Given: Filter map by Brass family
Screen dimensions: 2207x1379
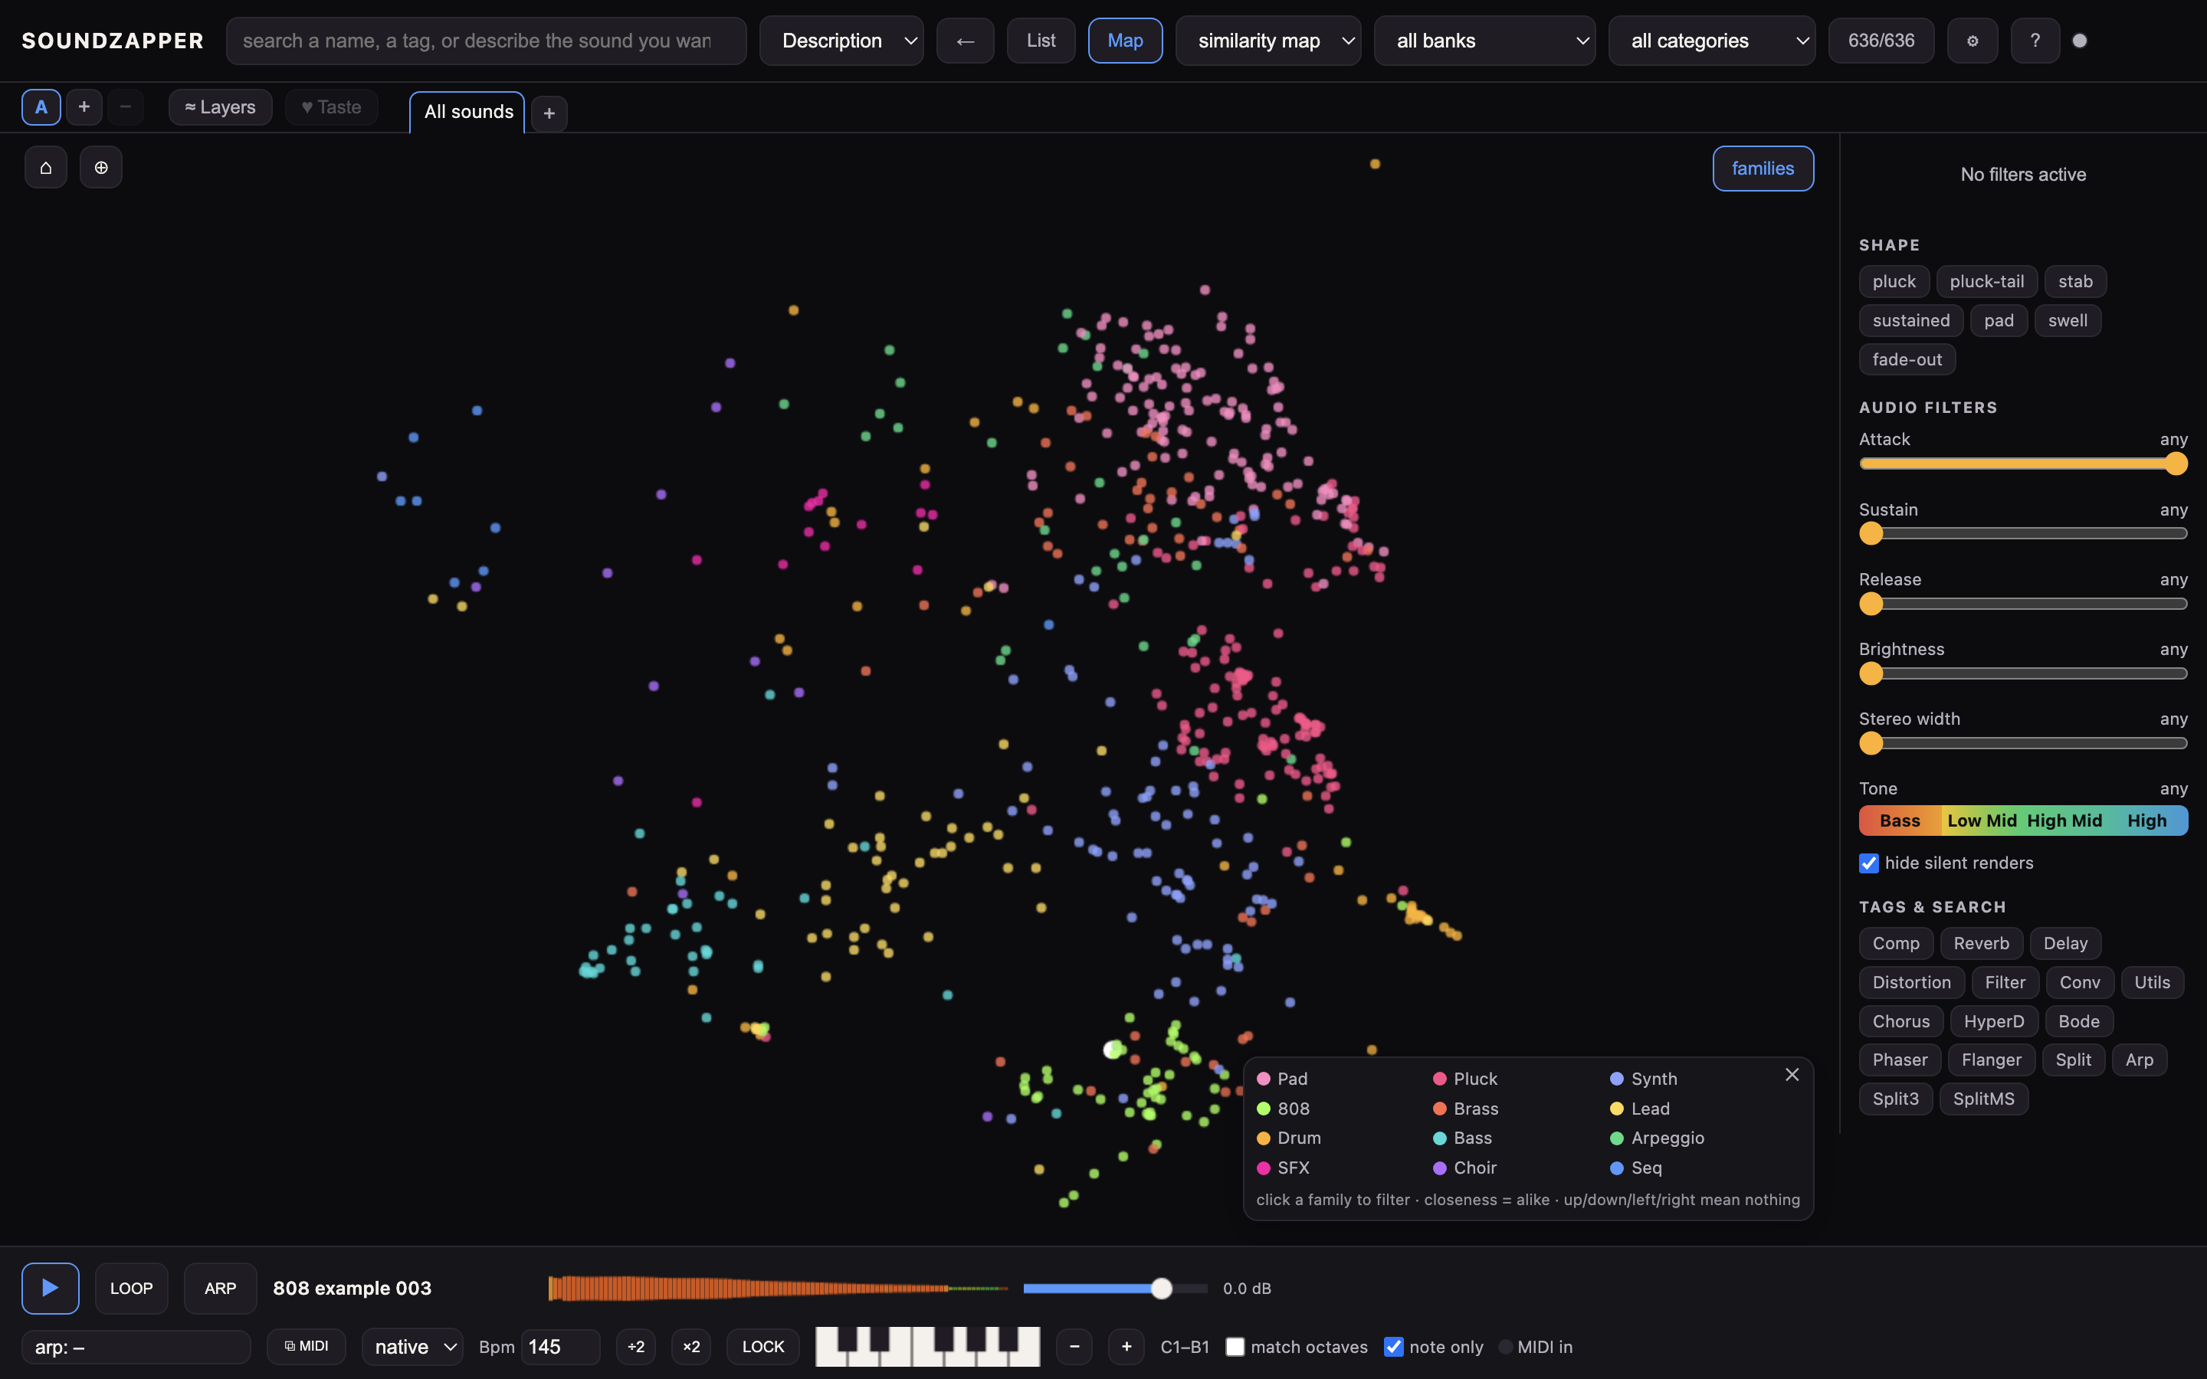Looking at the screenshot, I should tap(1465, 1109).
